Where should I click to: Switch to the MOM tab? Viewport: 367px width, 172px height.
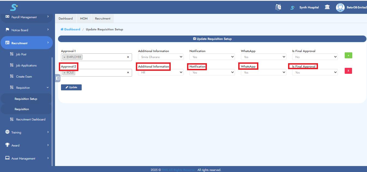tap(84, 18)
